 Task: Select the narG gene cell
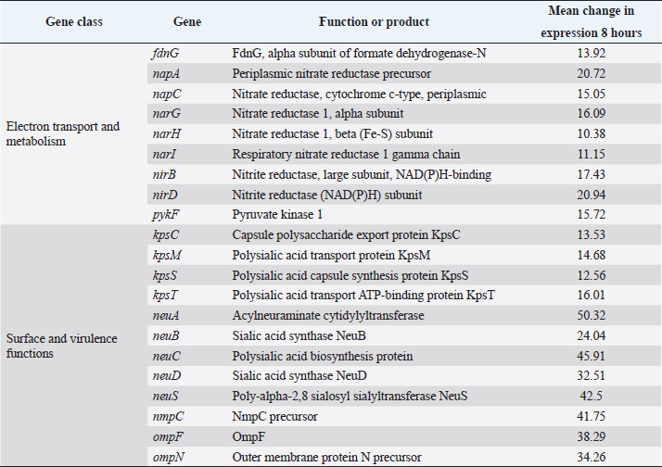(x=166, y=113)
